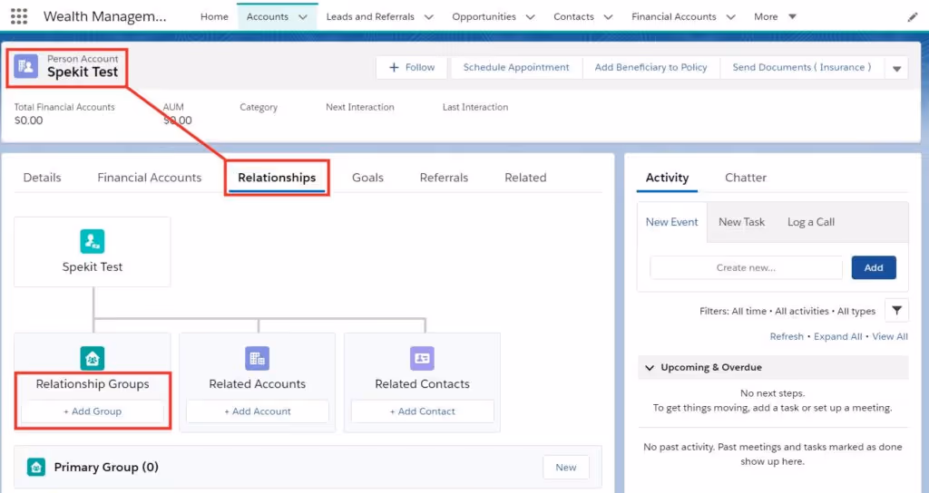Click the Filters: All time text
This screenshot has height=493, width=929.
click(733, 312)
